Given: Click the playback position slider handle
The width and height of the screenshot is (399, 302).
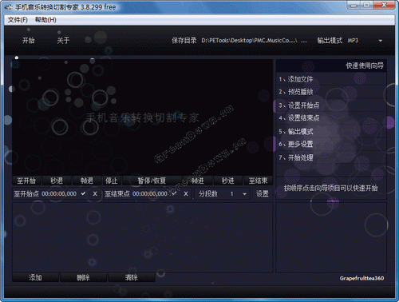Looking at the screenshot, I should click(17, 58).
